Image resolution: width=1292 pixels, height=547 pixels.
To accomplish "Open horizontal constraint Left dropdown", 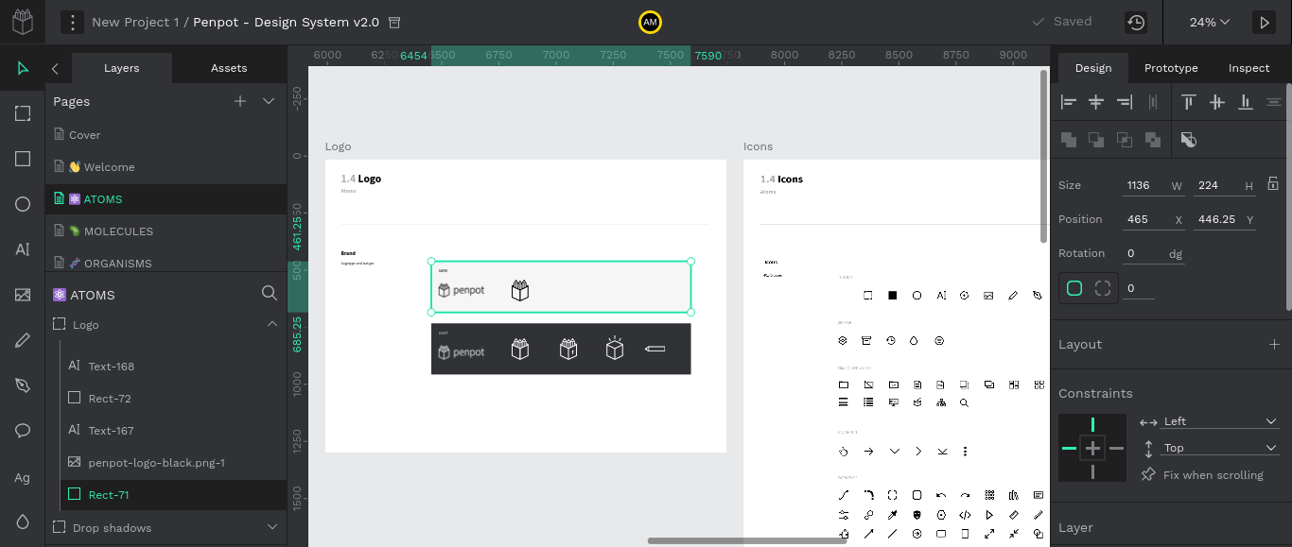I will tap(1220, 421).
